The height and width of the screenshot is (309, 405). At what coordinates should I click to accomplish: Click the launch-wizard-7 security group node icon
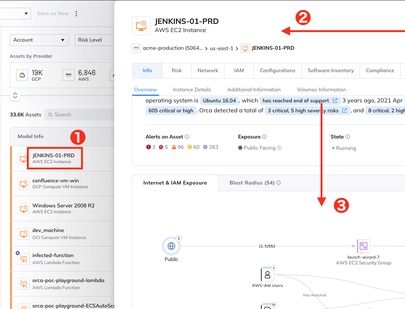click(363, 247)
